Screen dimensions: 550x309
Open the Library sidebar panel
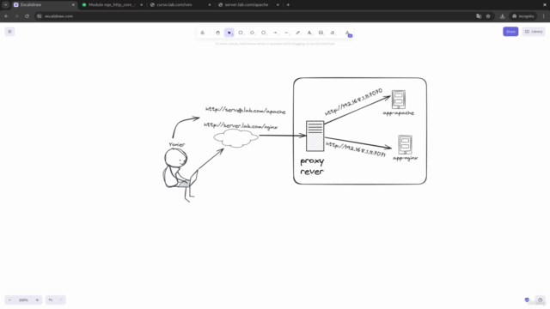pos(534,32)
